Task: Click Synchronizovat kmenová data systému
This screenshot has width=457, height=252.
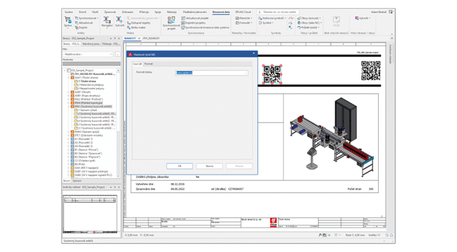Action: tap(205, 27)
